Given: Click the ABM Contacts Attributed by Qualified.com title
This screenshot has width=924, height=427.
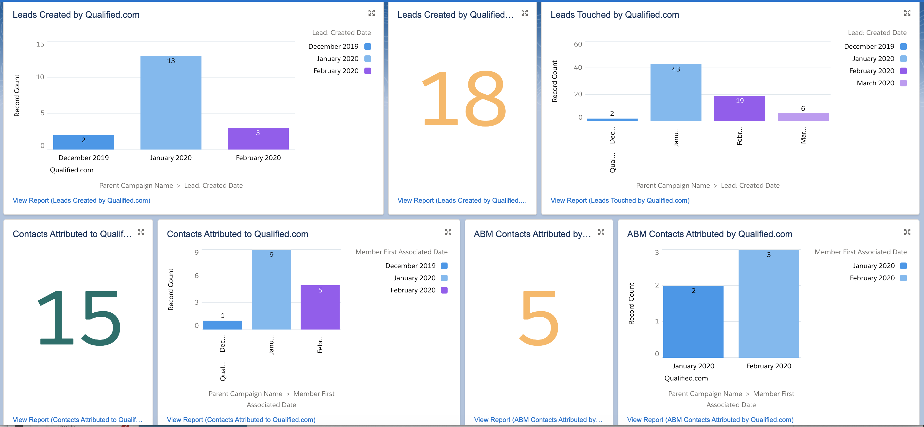Looking at the screenshot, I should coord(709,234).
